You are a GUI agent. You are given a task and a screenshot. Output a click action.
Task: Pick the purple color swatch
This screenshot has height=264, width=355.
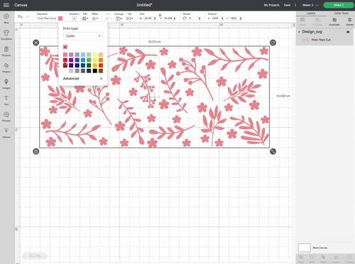point(71,60)
